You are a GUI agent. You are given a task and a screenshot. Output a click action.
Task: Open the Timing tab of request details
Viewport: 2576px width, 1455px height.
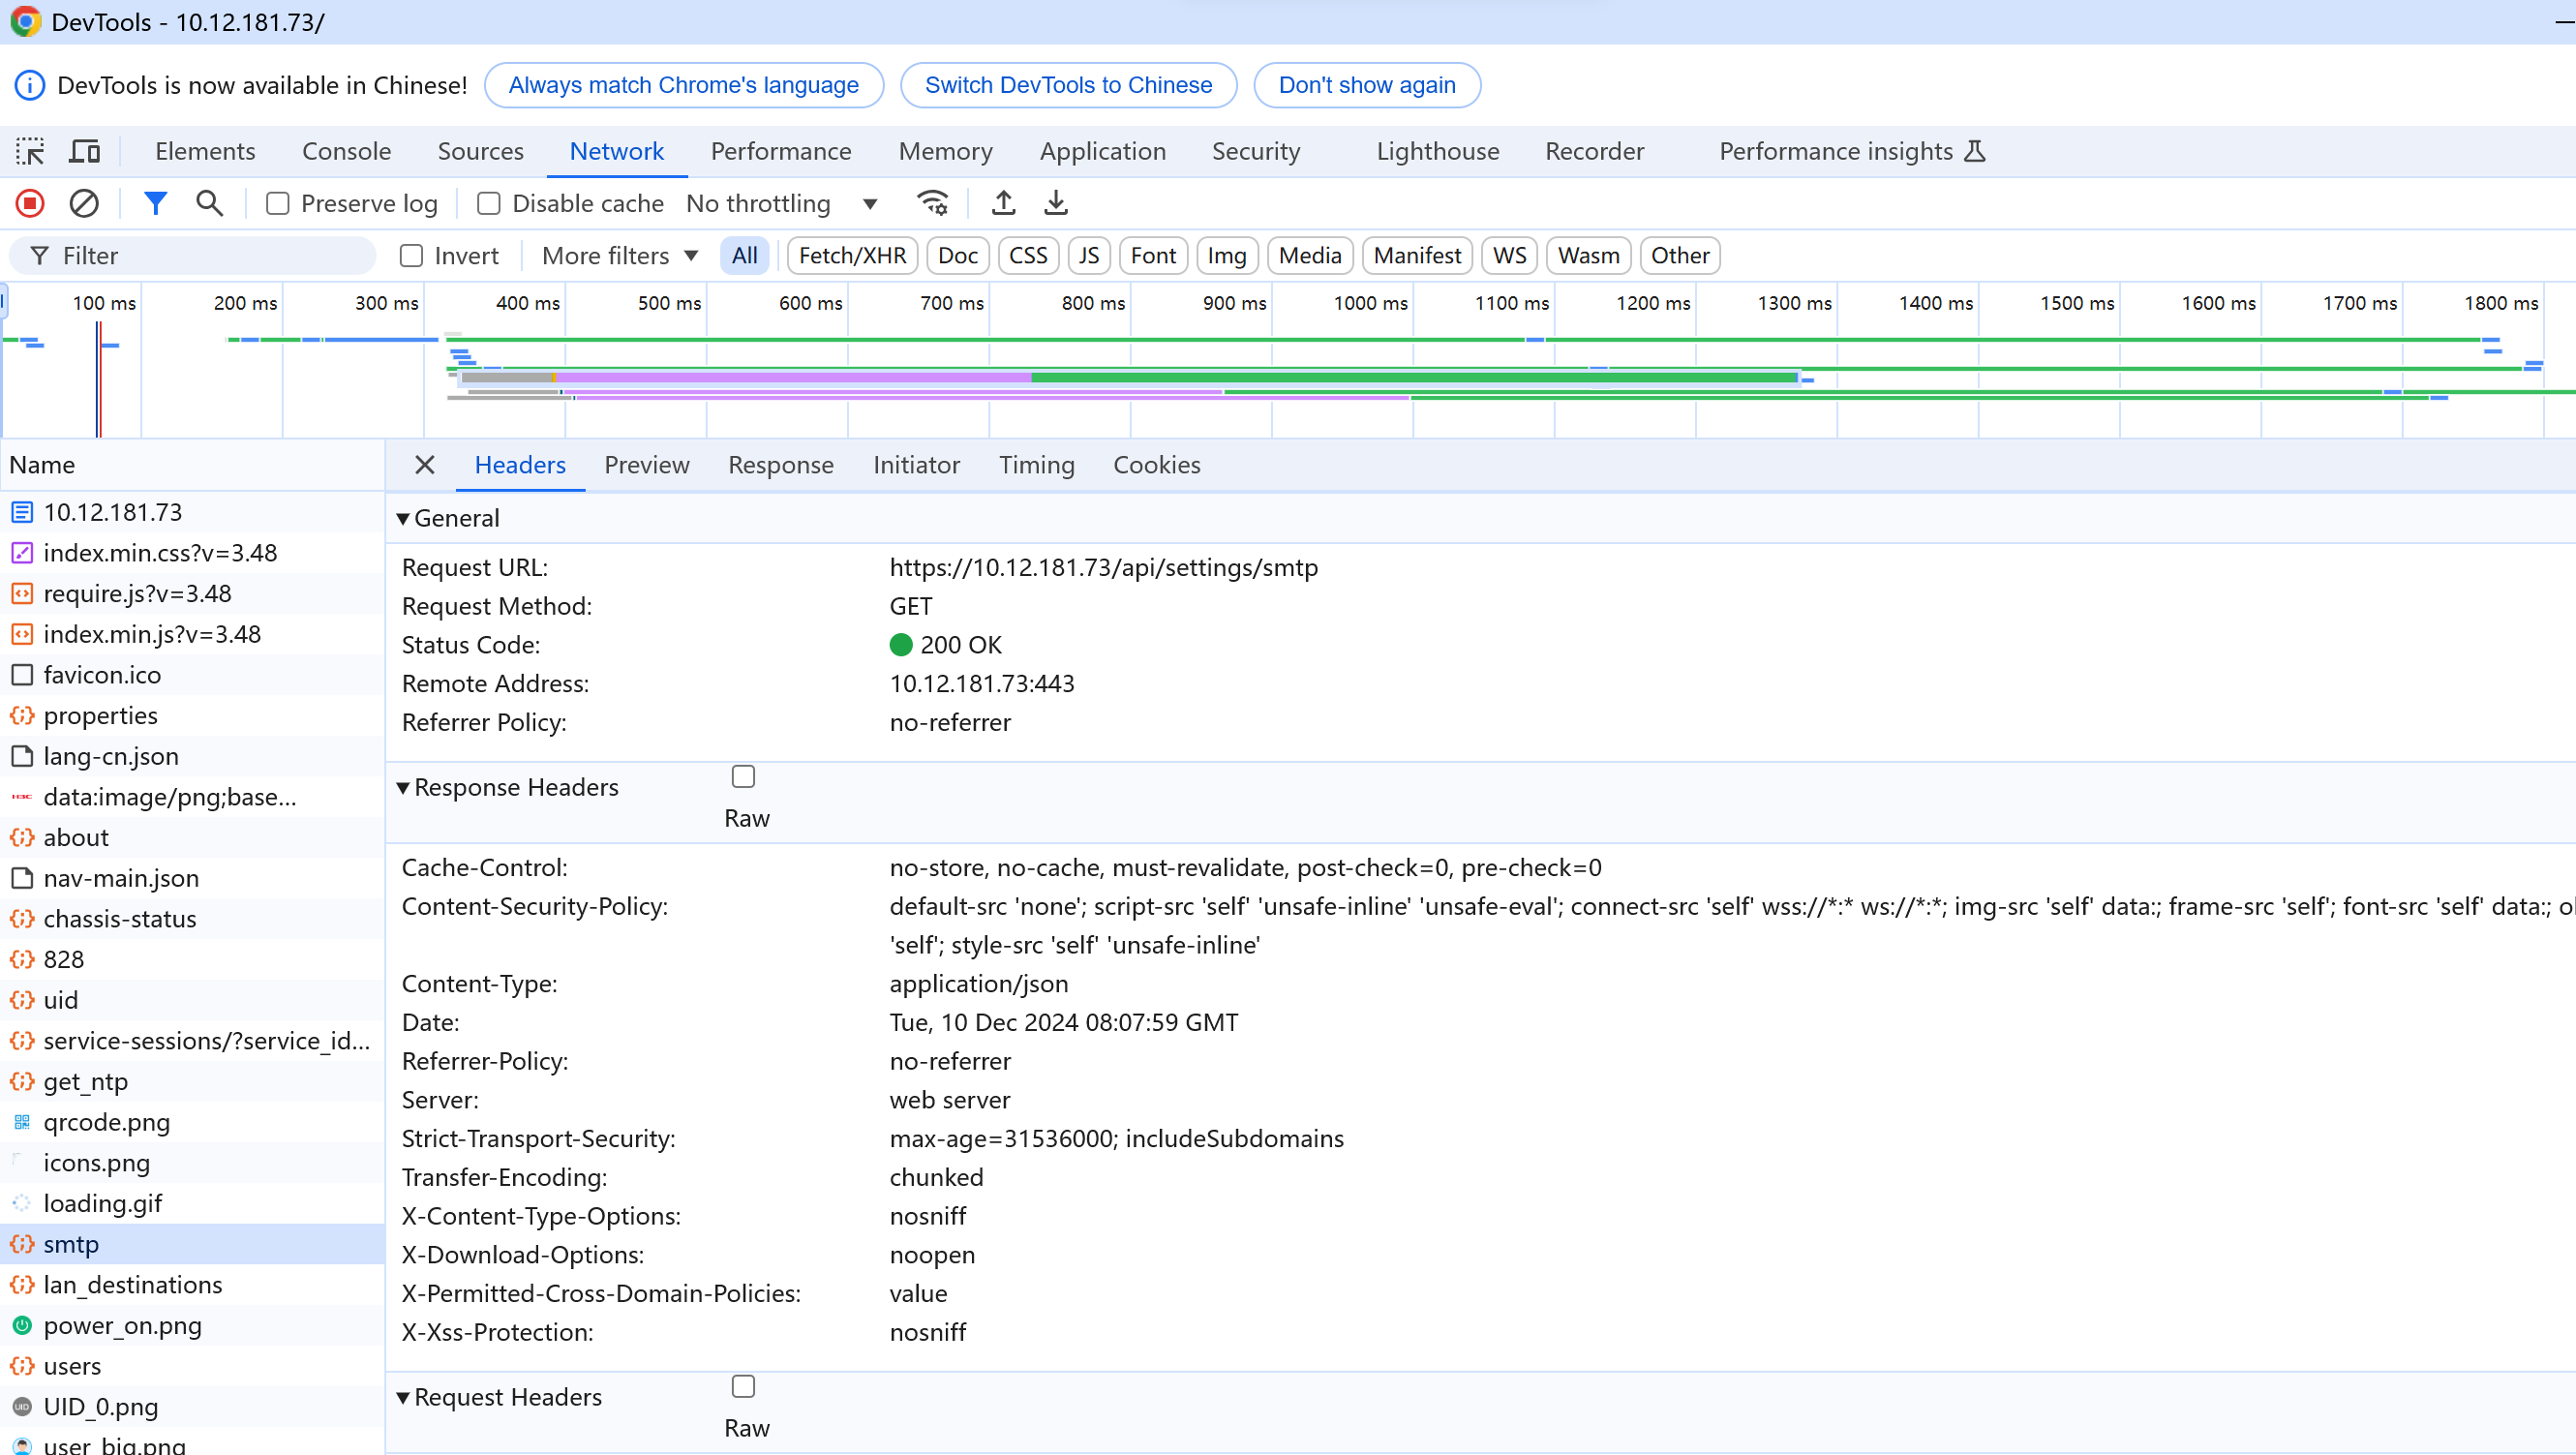[x=1036, y=465]
